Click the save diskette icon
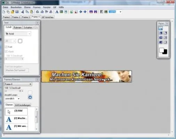 pos(17,12)
